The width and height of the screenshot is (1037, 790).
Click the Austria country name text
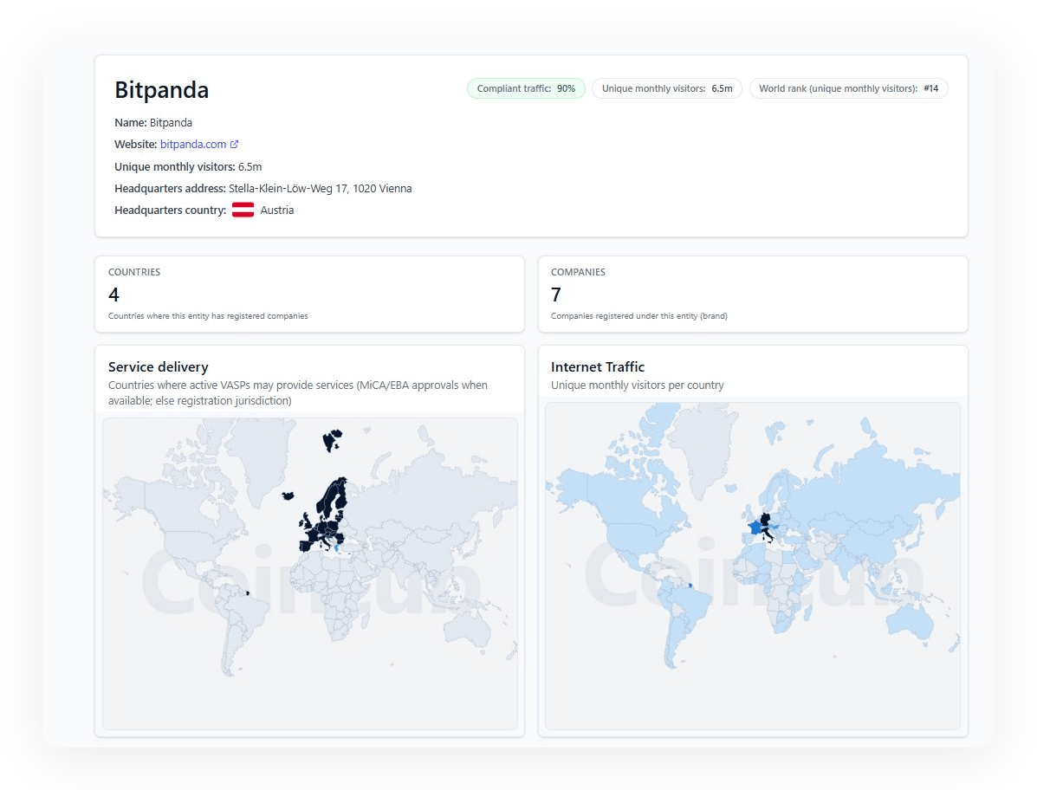[276, 210]
